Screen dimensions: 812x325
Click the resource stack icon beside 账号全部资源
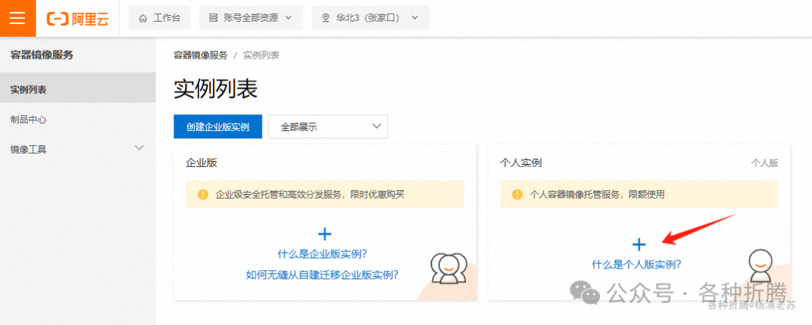[x=213, y=18]
